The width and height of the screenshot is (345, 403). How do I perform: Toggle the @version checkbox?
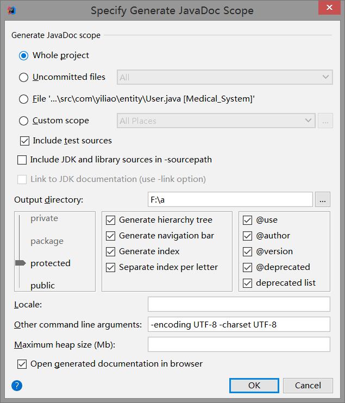tap(248, 251)
